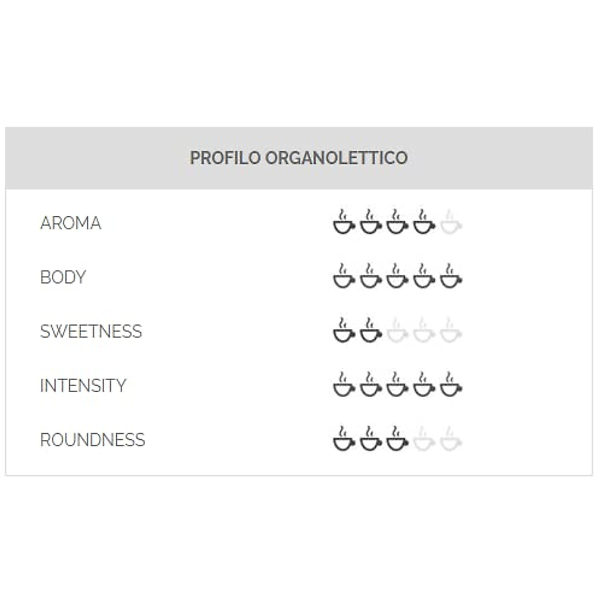
Task: Click the faded fourth Roundness cup
Action: [x=424, y=439]
